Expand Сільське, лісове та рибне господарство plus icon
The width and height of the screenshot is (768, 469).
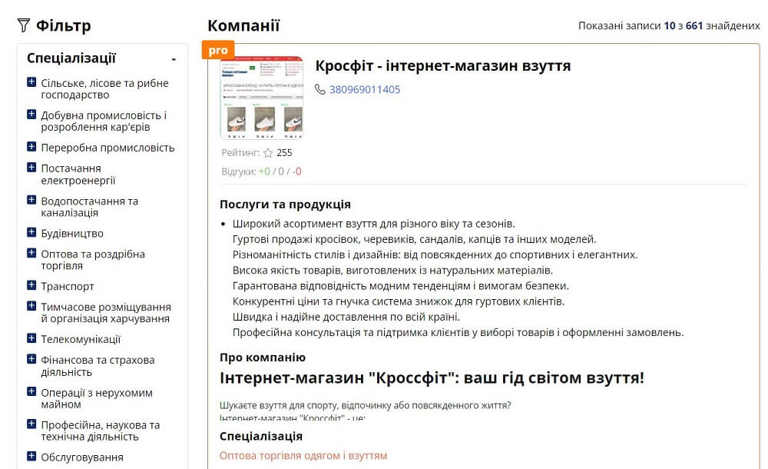click(31, 82)
